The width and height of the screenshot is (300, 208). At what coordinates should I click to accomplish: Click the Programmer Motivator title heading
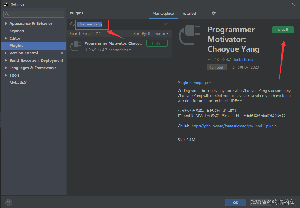(234, 39)
